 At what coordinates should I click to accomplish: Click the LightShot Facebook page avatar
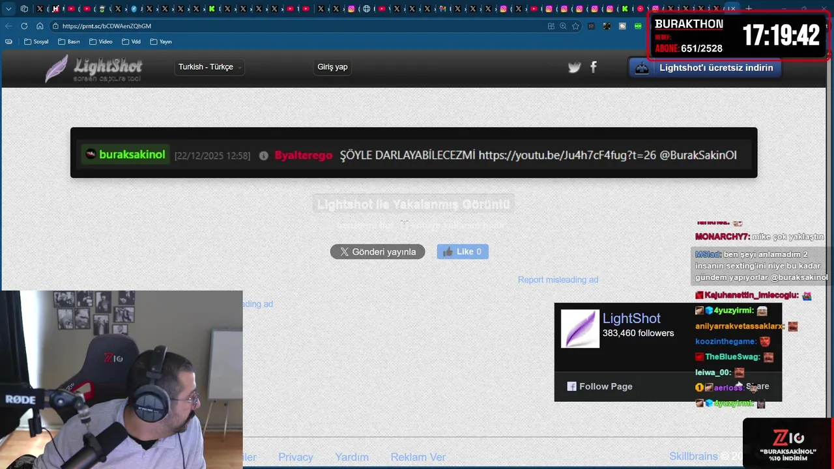coord(580,329)
